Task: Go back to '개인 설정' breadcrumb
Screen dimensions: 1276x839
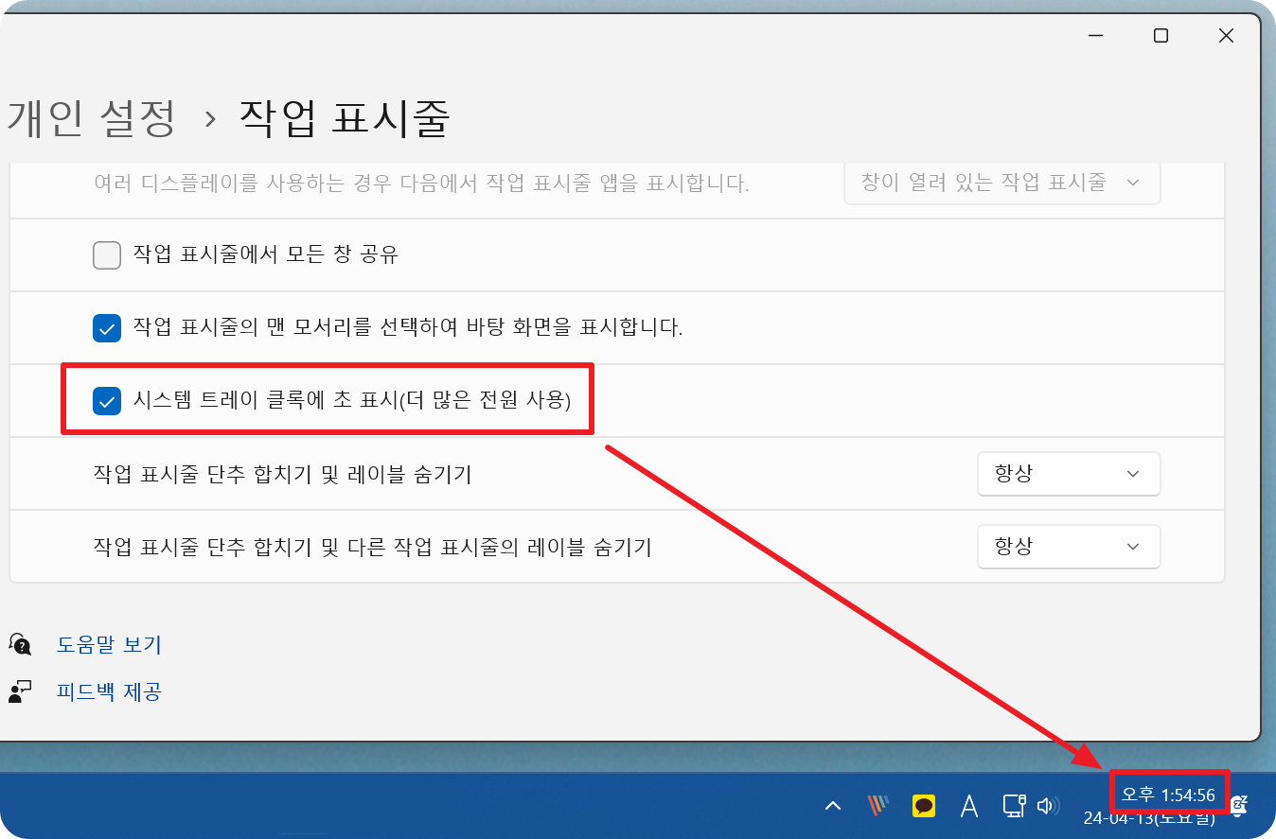Action: (91, 118)
